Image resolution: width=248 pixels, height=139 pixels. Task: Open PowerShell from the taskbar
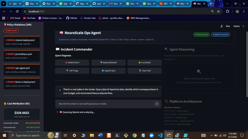click(x=117, y=135)
